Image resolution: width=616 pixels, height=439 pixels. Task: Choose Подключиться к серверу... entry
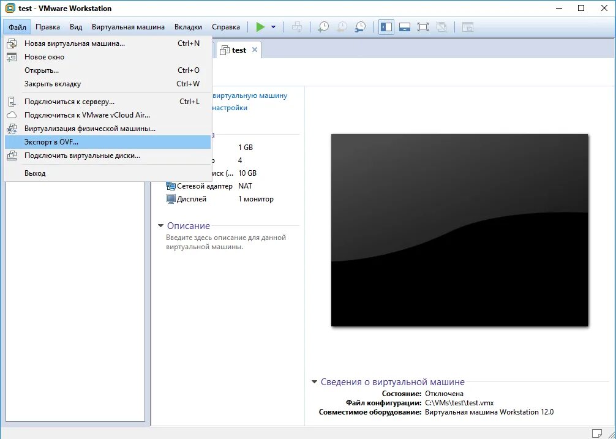tap(108, 102)
